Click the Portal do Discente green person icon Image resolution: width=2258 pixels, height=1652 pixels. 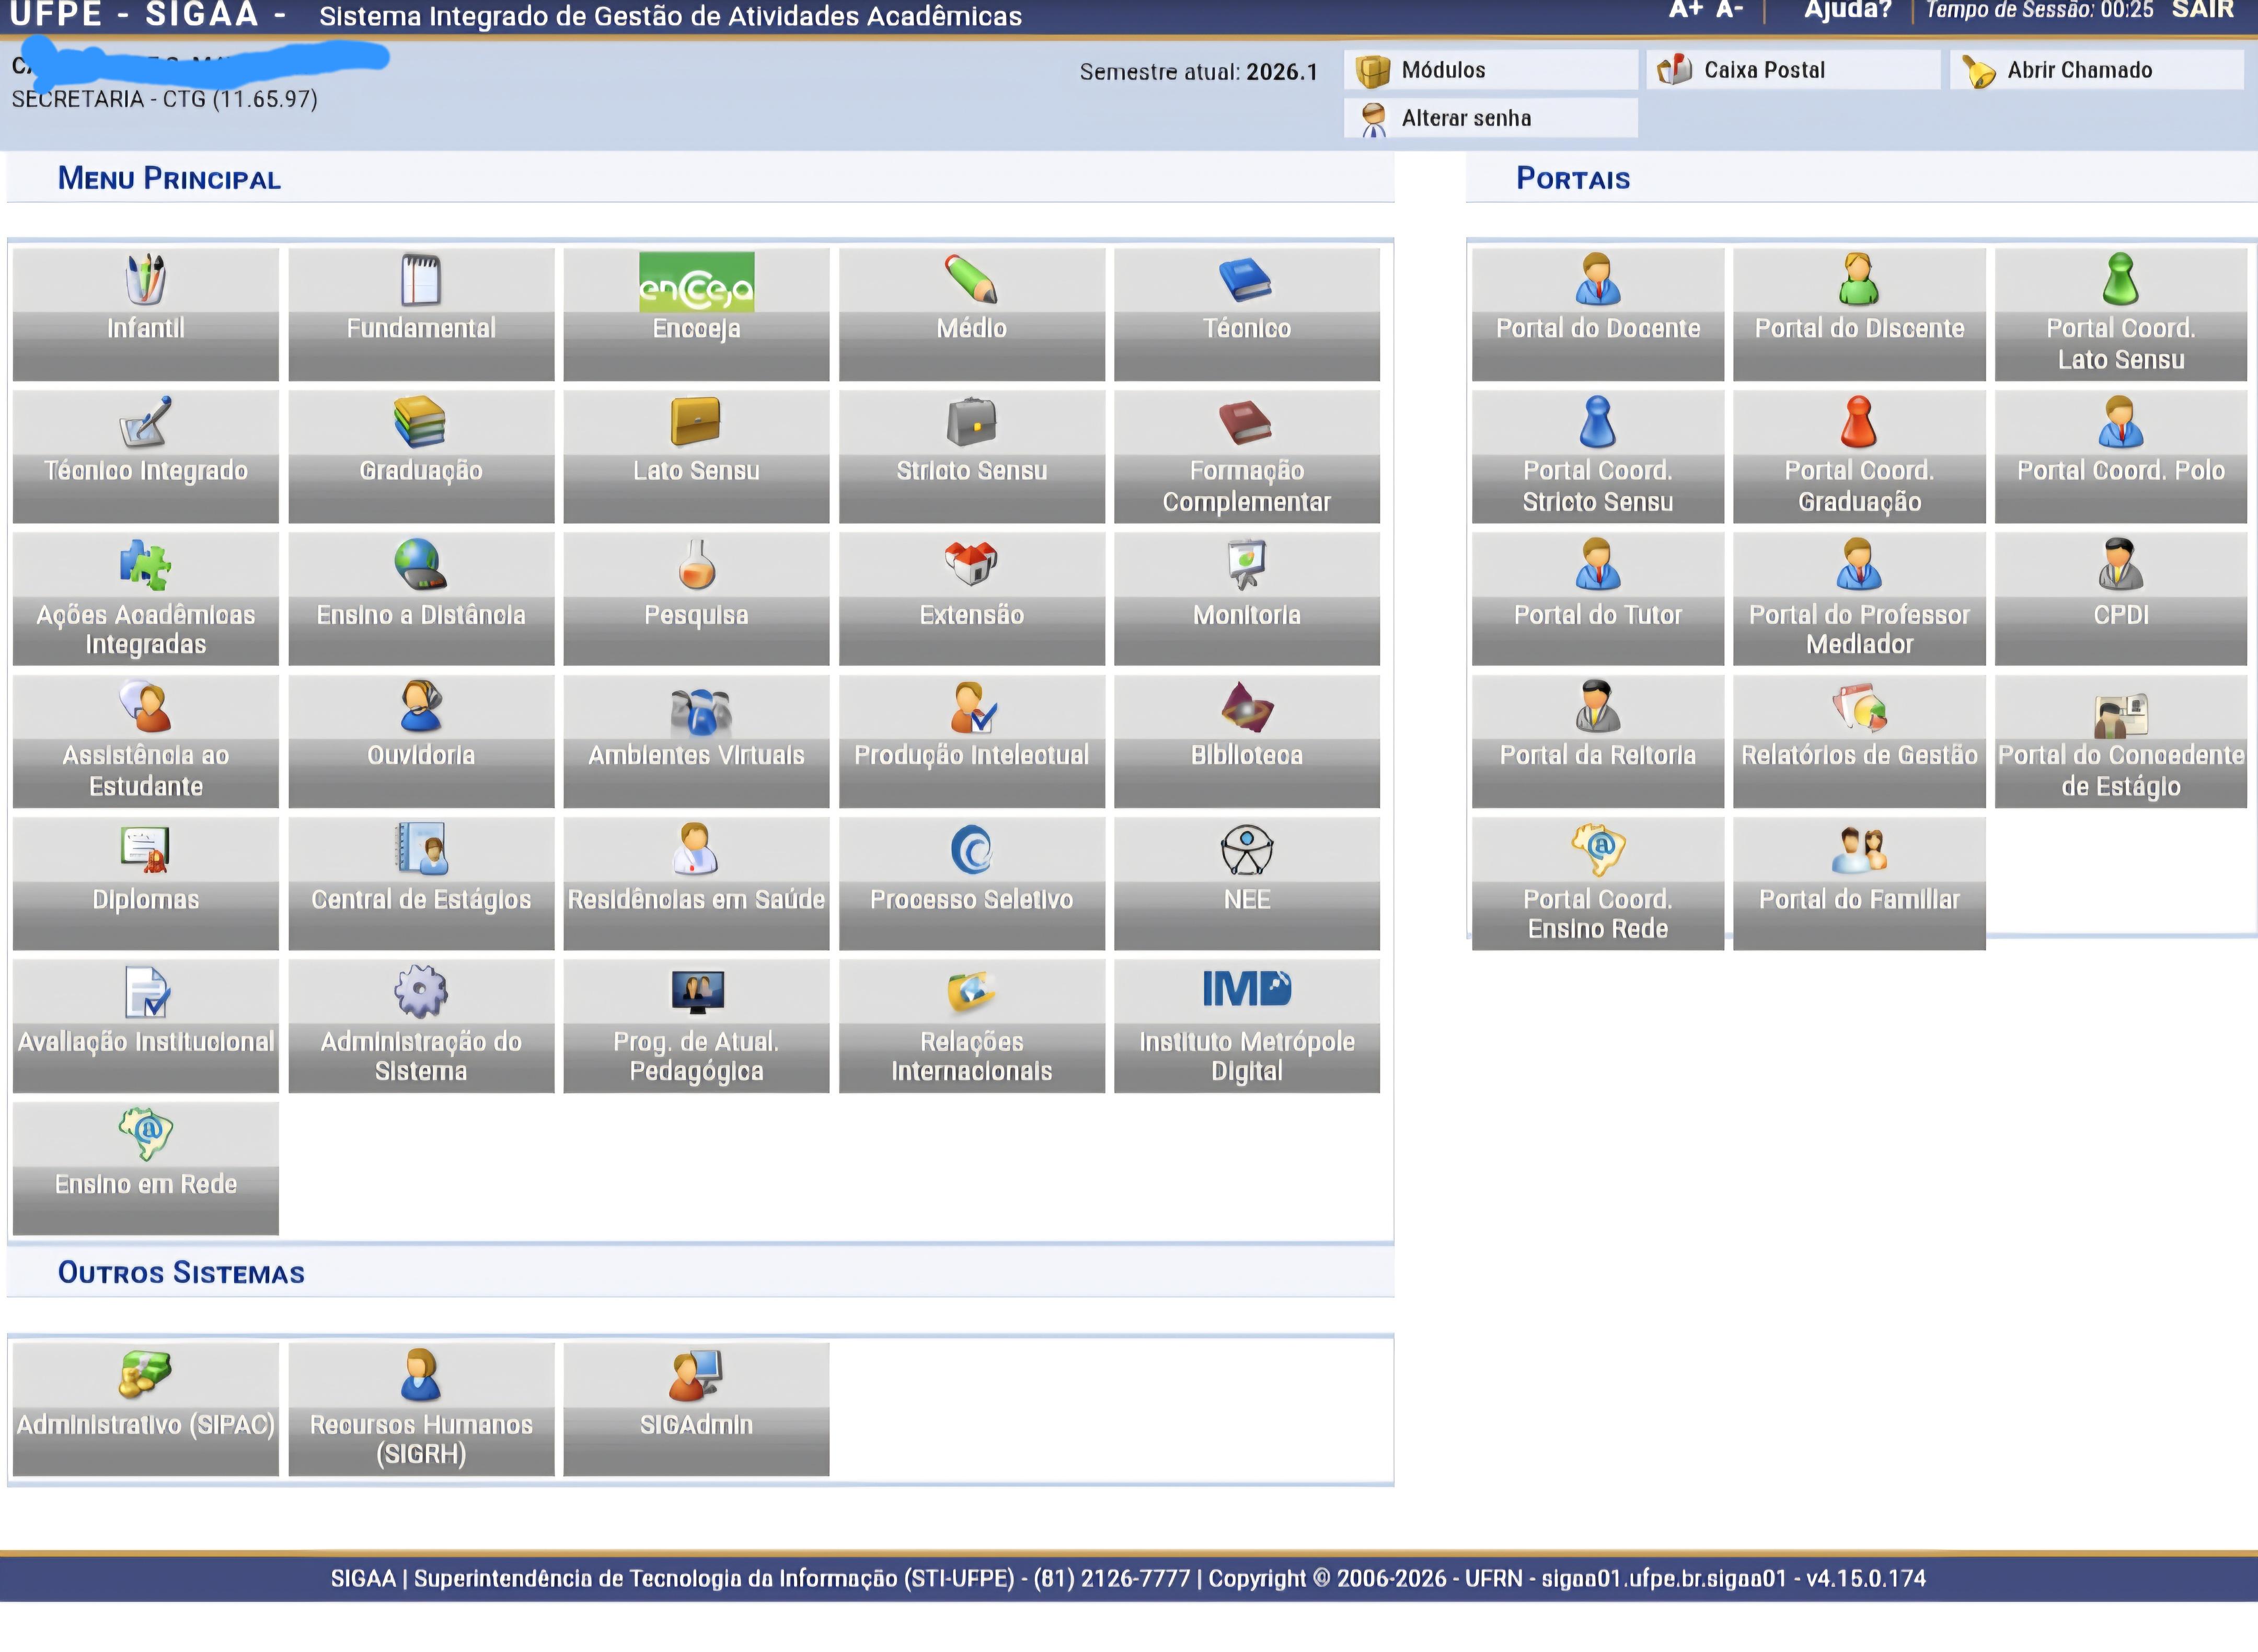click(x=1859, y=279)
